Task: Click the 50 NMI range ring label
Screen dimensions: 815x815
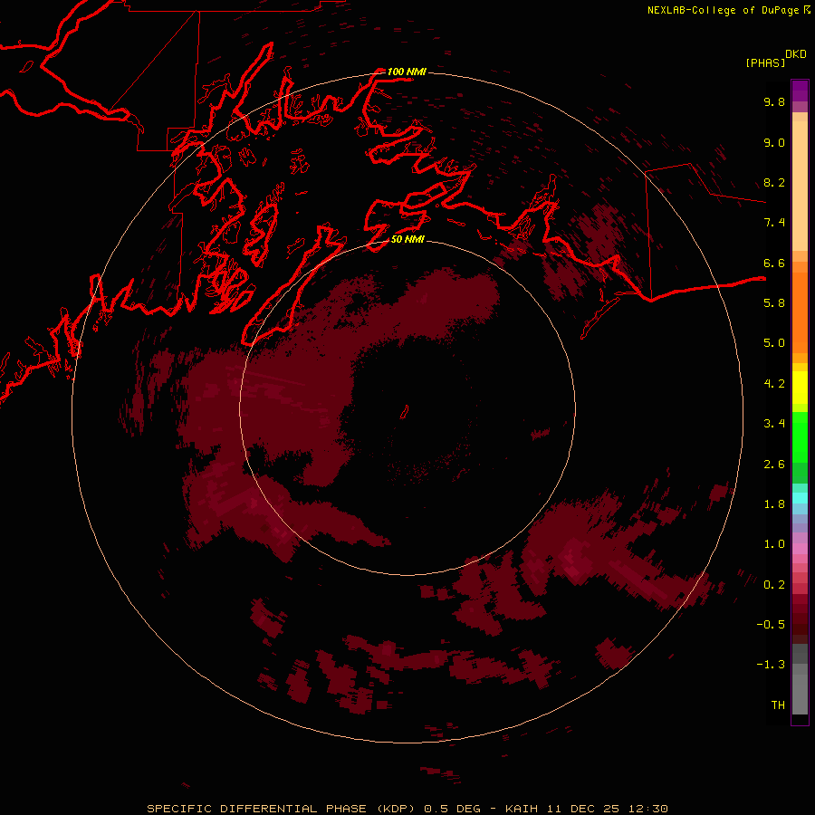Action: [x=407, y=239]
